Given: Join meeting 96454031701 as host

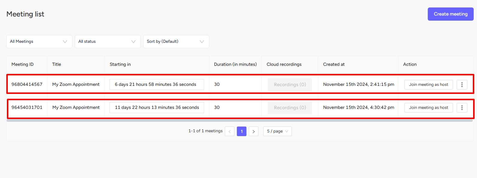Looking at the screenshot, I should click(428, 108).
